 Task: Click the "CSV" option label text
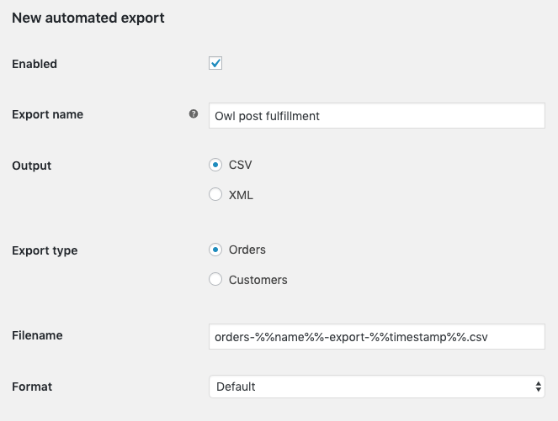[x=240, y=165]
